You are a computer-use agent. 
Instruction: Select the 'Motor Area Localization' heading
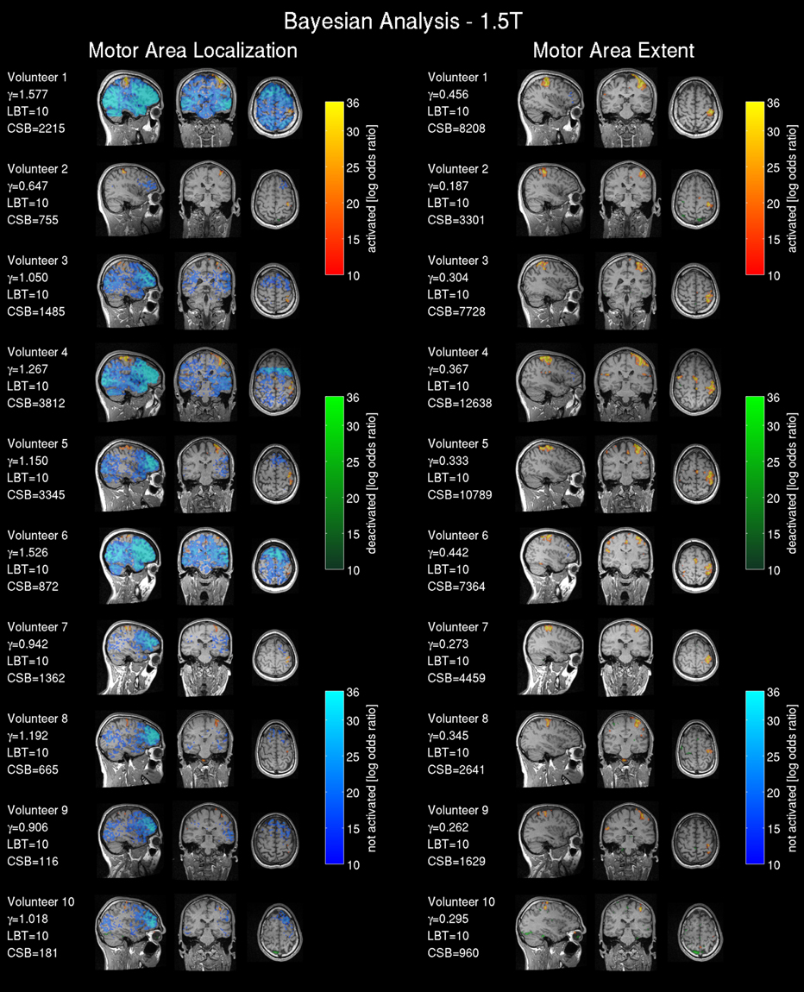pyautogui.click(x=192, y=51)
